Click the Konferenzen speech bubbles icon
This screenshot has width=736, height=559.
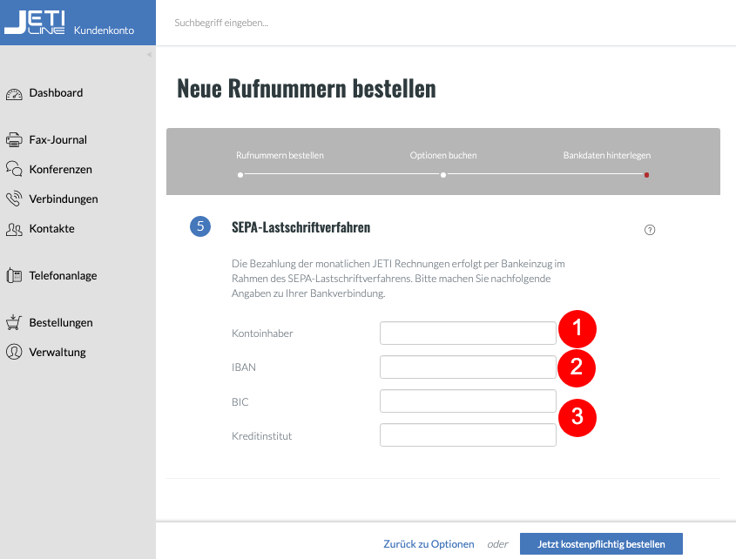coord(14,169)
